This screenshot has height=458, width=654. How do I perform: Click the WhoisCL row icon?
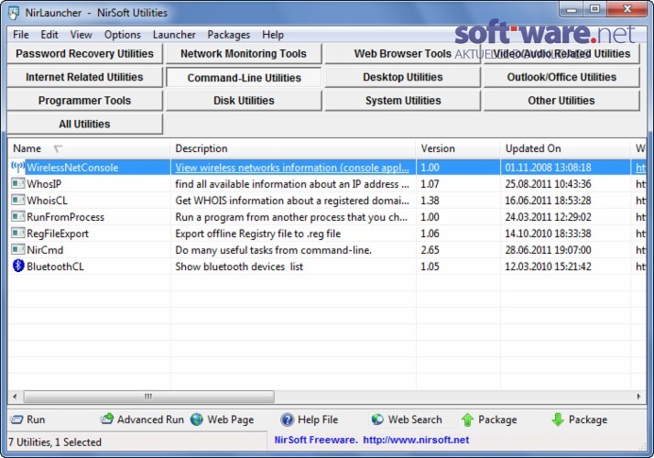point(18,201)
